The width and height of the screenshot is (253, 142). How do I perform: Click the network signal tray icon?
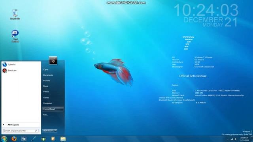pos(232,139)
